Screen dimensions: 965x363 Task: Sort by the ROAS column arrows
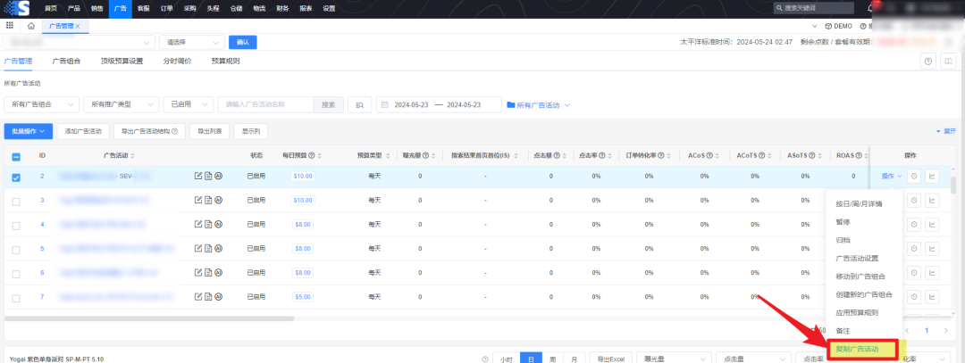[x=865, y=156]
